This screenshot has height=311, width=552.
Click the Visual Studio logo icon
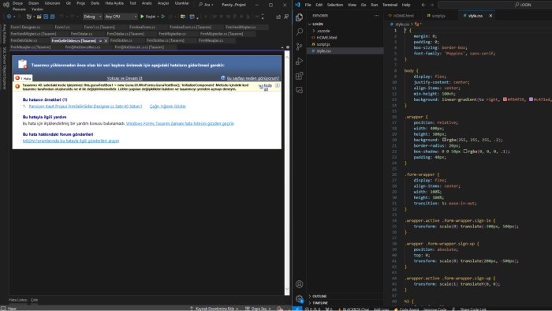6,5
